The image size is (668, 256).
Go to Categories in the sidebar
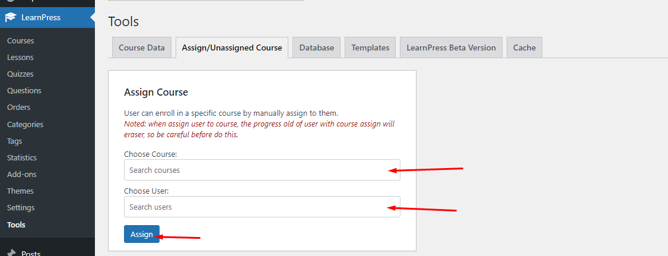(x=25, y=125)
